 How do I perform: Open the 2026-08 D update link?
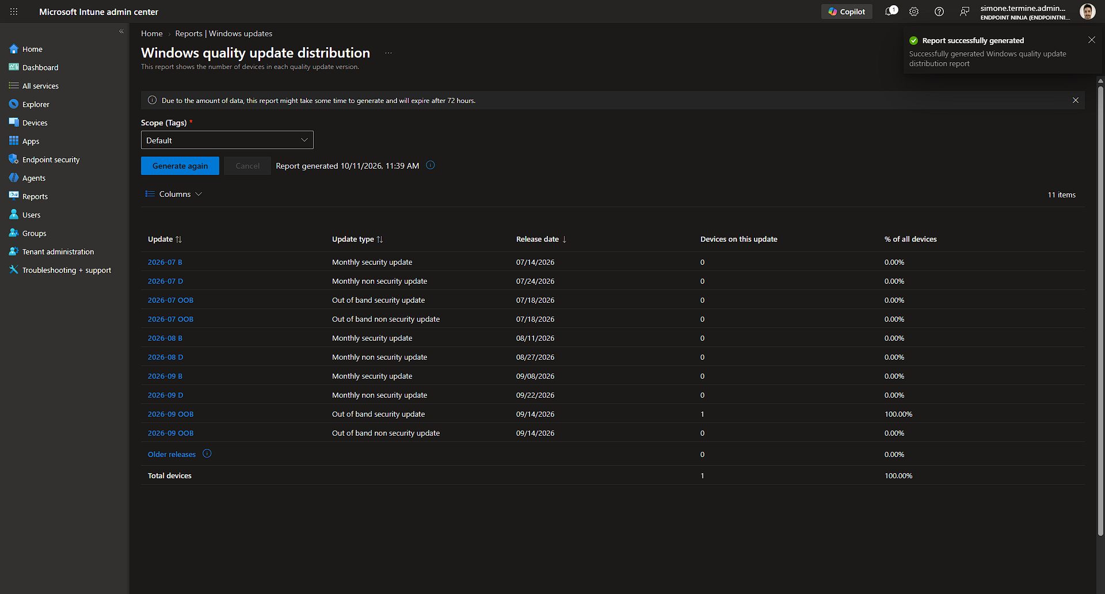coord(166,357)
